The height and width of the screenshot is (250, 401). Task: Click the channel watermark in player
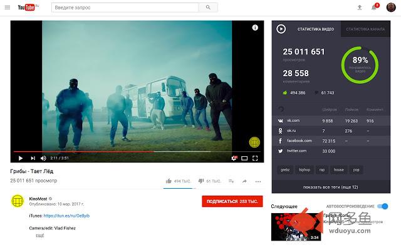pyautogui.click(x=254, y=142)
